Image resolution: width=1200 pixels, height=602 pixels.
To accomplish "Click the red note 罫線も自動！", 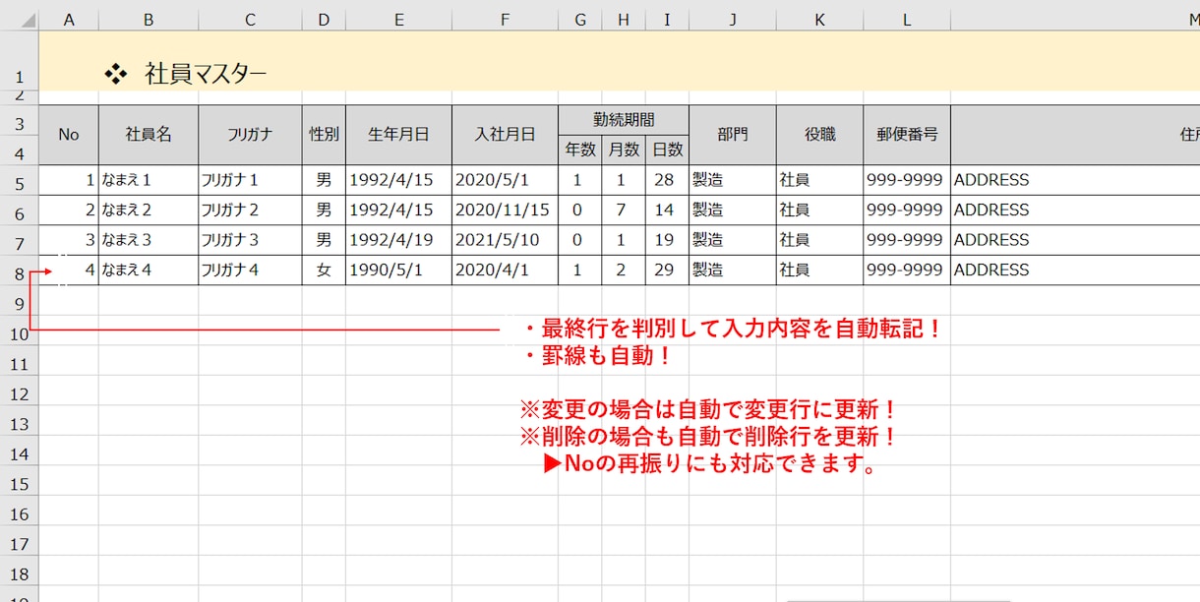I will [598, 356].
